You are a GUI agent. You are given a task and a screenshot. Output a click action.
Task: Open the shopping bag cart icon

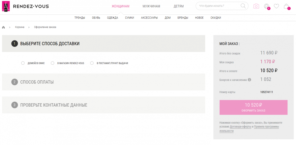tap(286, 6)
